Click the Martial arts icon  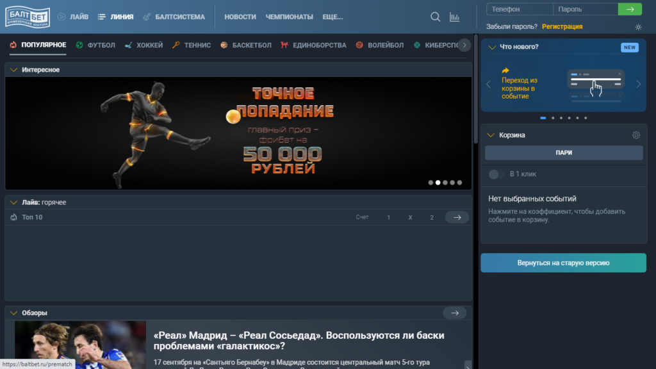pyautogui.click(x=284, y=45)
